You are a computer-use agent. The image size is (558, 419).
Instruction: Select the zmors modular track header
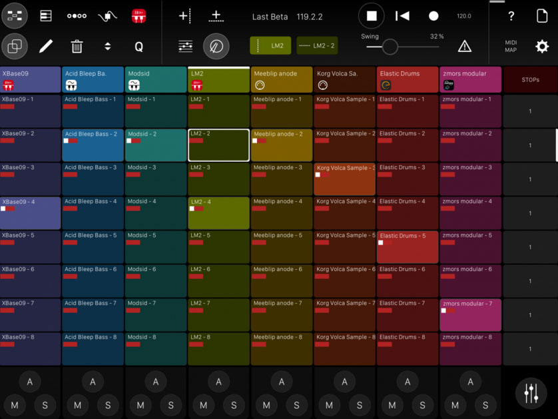[471, 79]
